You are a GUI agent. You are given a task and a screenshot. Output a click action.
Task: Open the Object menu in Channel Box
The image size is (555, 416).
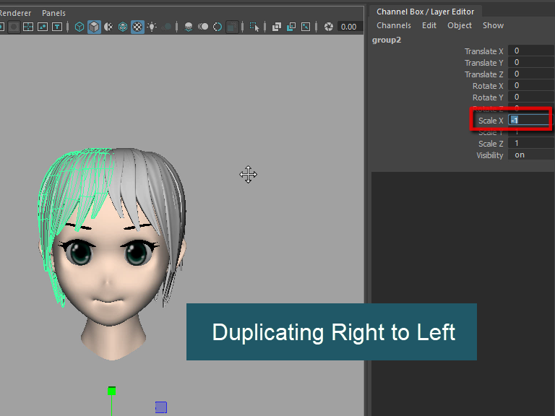(459, 25)
